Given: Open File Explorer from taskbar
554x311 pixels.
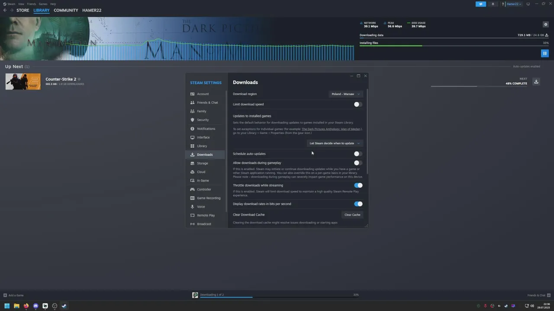Looking at the screenshot, I should (16, 306).
